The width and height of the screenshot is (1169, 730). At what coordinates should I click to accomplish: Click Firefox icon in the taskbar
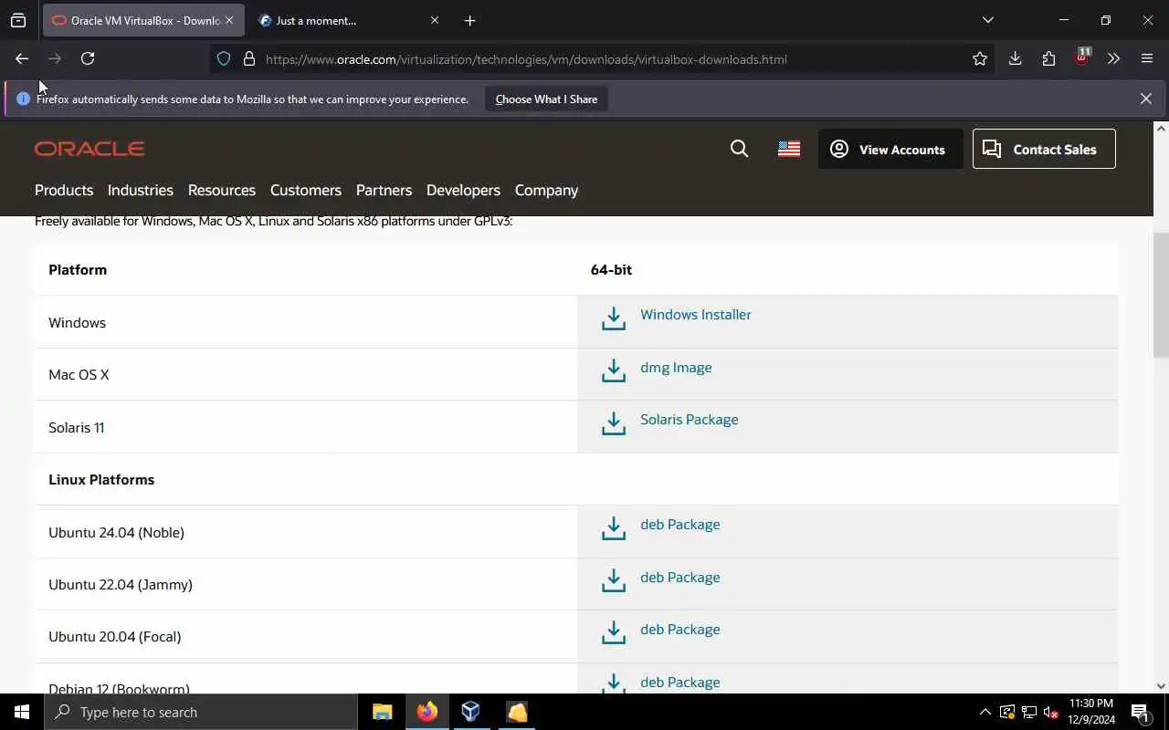point(427,712)
